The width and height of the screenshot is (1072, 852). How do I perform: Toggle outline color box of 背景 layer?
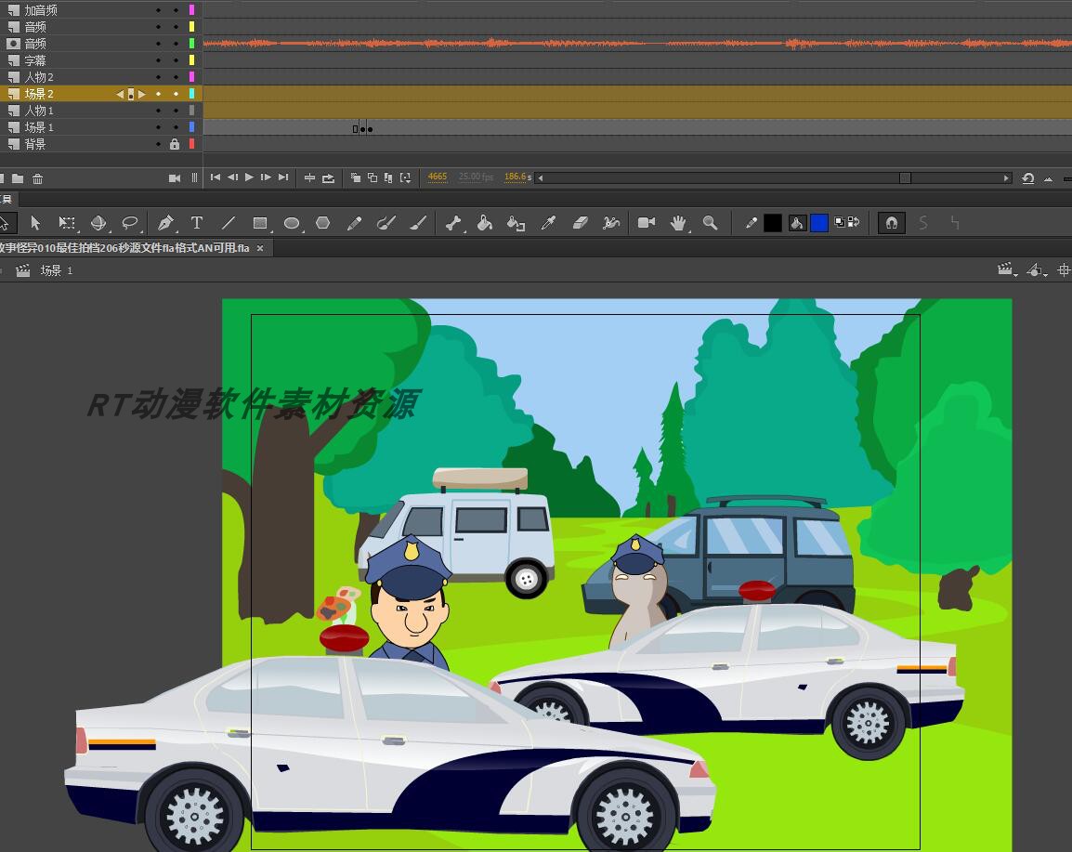click(x=192, y=144)
